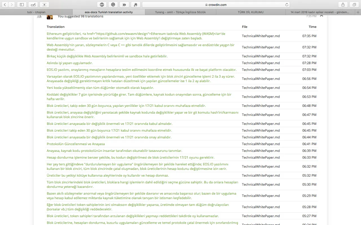The height and width of the screenshot is (225, 361).
Task: Click the File column header
Action: coord(245,27)
